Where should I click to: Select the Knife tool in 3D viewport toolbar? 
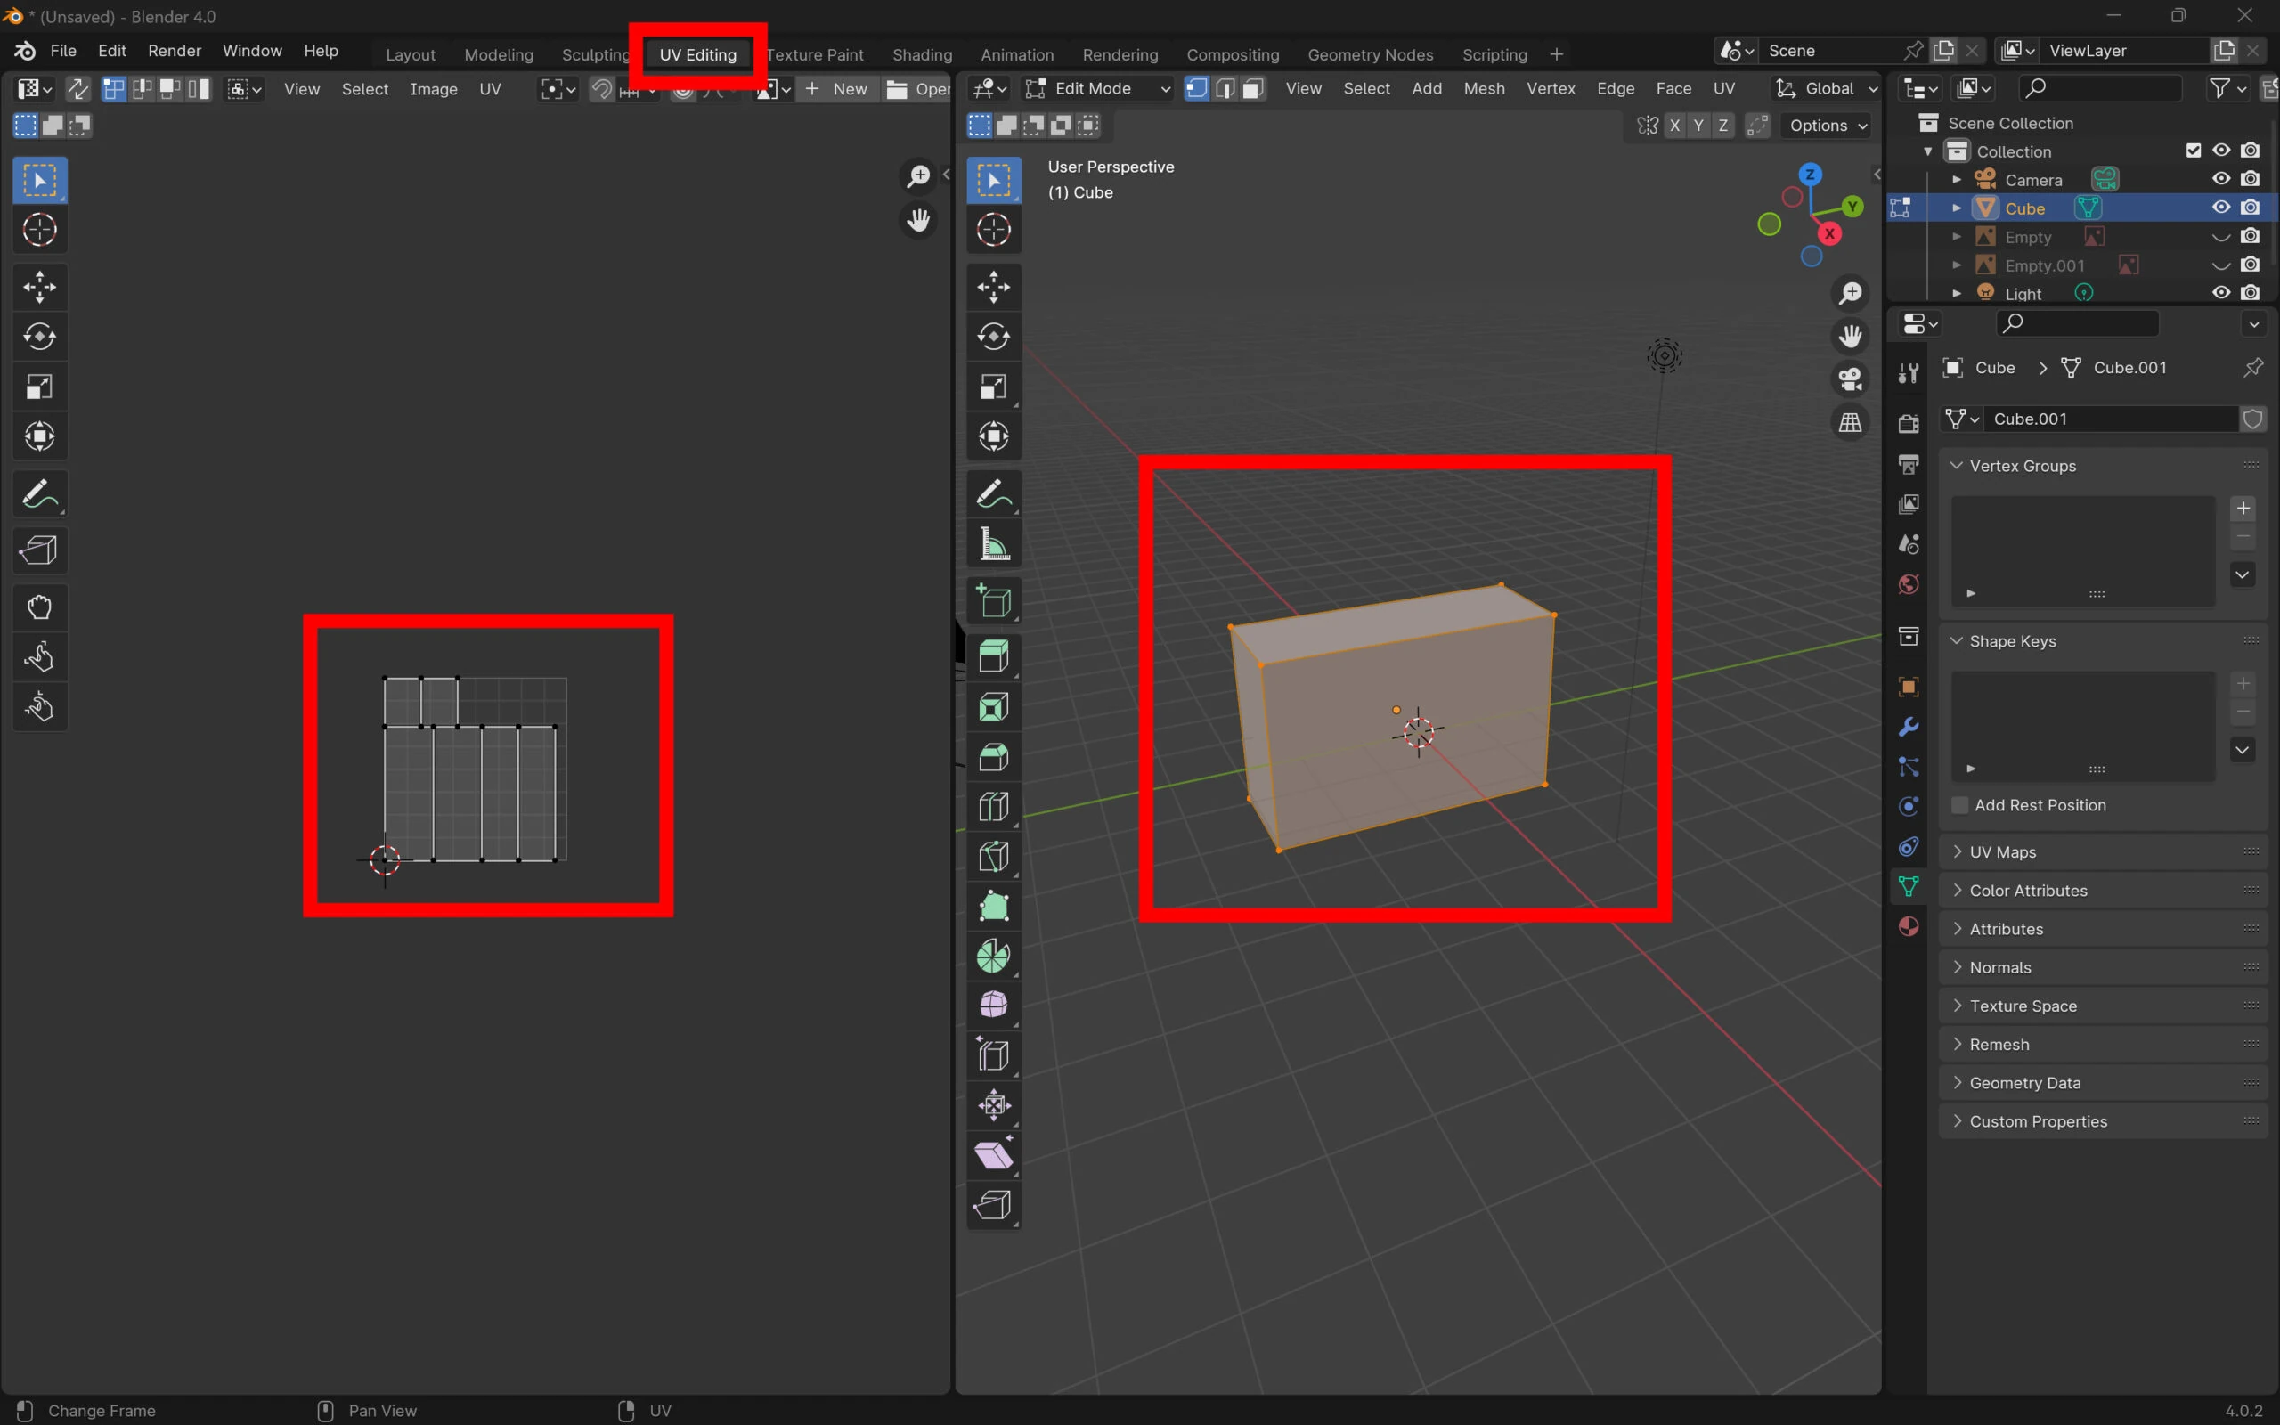click(993, 857)
